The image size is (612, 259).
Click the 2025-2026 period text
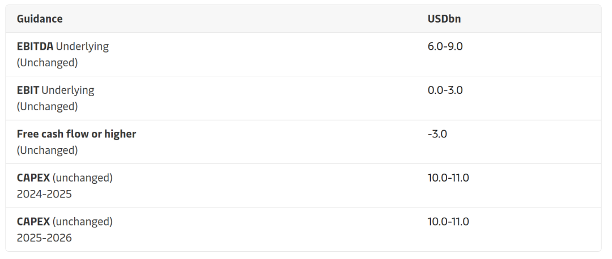pyautogui.click(x=44, y=238)
